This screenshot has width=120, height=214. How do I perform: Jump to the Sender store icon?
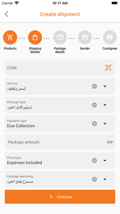pos(85,37)
